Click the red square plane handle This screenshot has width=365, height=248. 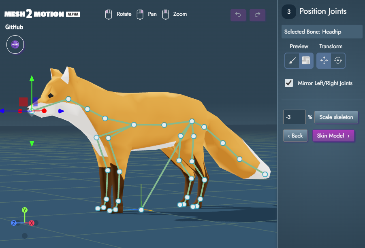(23, 102)
